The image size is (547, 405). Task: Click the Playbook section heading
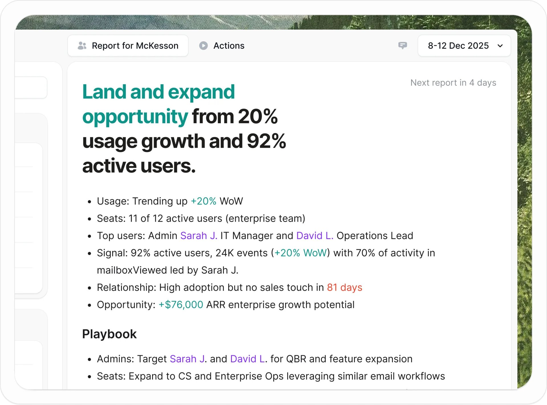coord(109,334)
